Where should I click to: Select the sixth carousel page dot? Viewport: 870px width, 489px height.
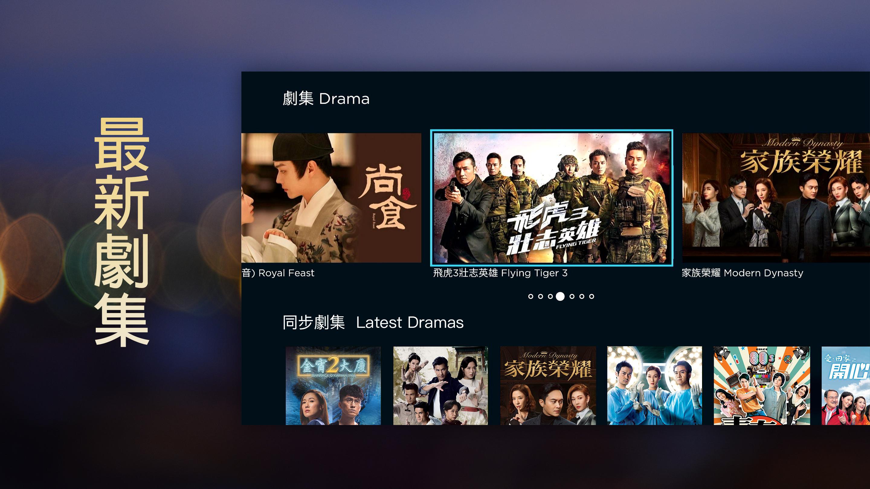point(582,296)
